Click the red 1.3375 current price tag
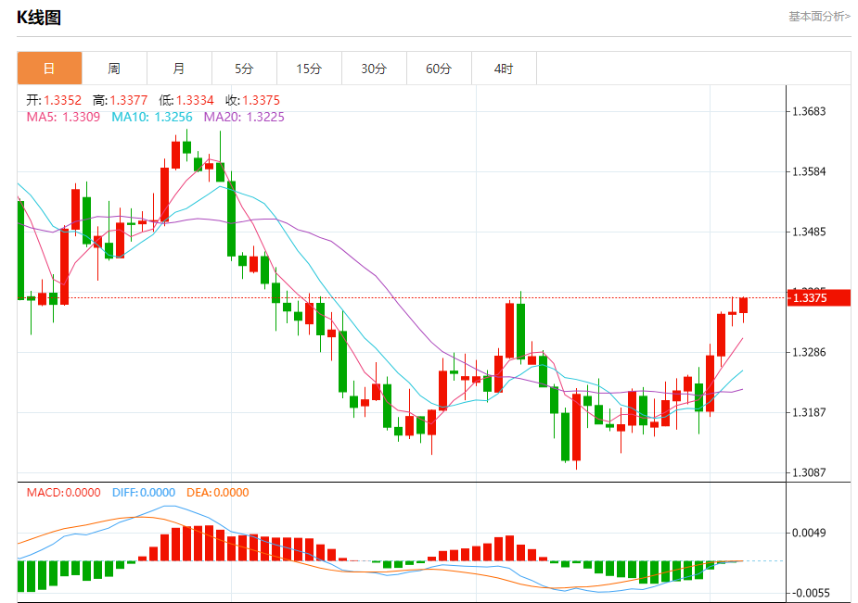The image size is (858, 603). pyautogui.click(x=819, y=297)
